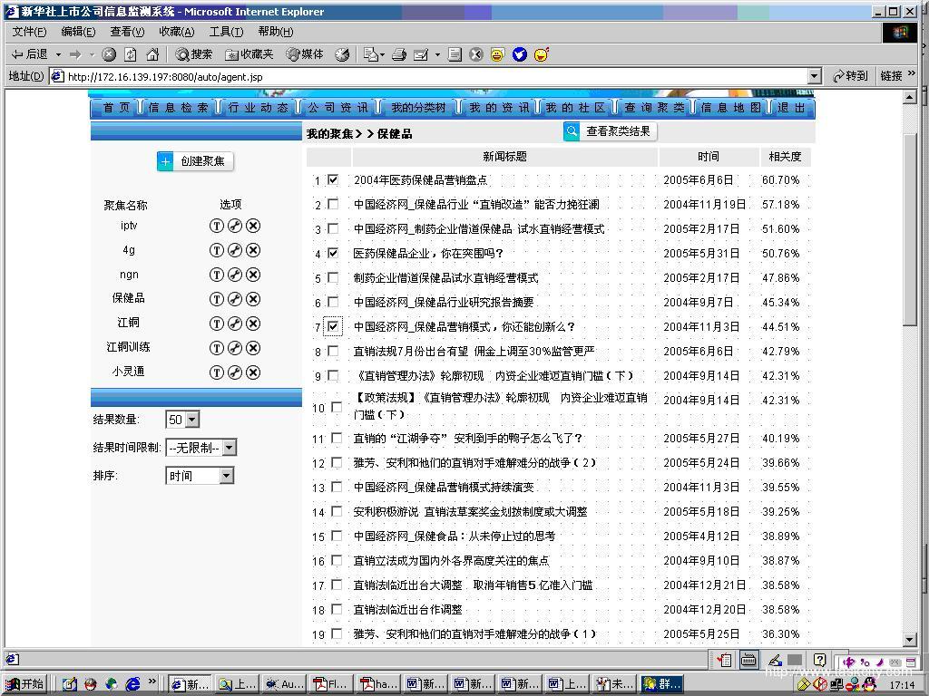Click the 查看聚类结果 button
929x696 pixels.
pos(610,131)
